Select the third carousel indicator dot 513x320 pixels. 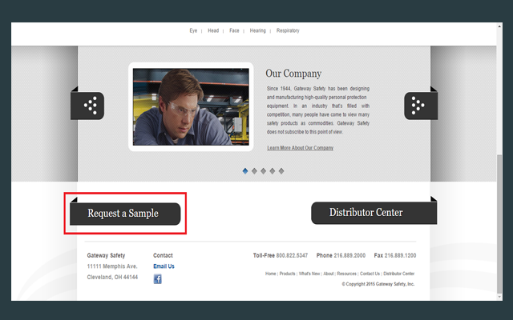[x=263, y=170]
